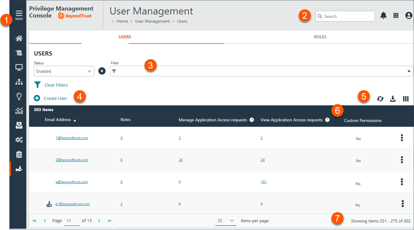The height and width of the screenshot is (230, 414).
Task: Open the Status dropdown showing Enabled
Action: [x=64, y=71]
